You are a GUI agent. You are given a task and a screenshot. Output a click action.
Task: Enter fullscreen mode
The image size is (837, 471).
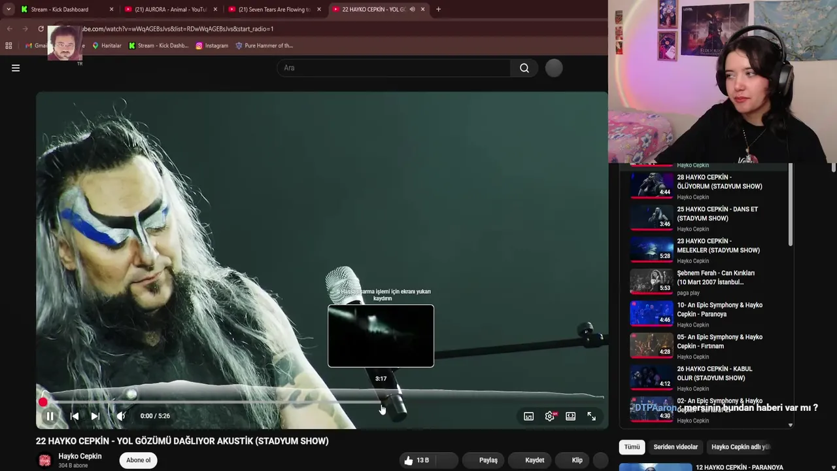[591, 416]
